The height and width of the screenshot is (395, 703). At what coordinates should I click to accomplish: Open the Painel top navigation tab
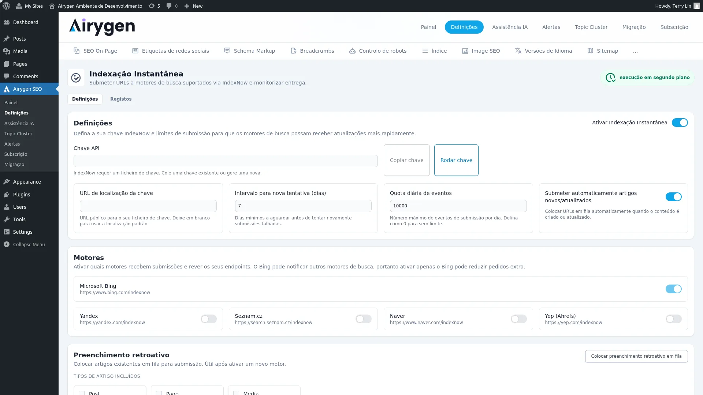click(428, 27)
